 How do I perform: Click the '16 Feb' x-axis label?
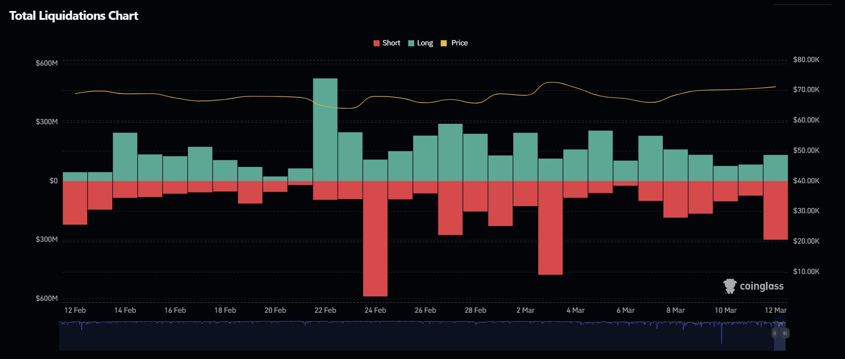click(x=175, y=310)
